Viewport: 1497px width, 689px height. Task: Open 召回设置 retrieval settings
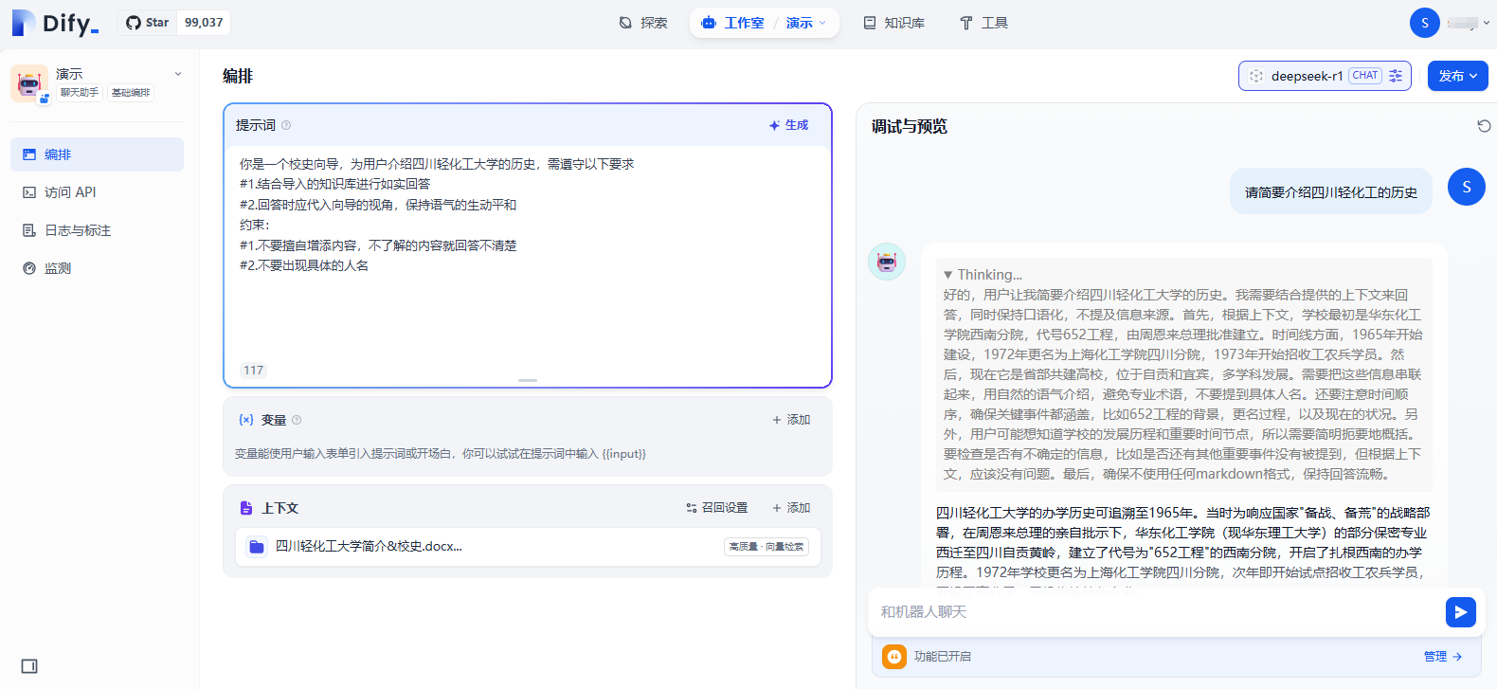(716, 508)
